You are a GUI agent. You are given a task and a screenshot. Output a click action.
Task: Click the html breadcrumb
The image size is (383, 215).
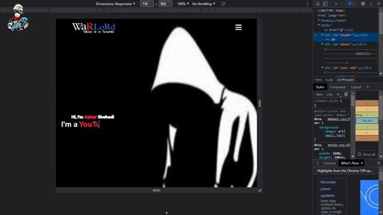318,79
